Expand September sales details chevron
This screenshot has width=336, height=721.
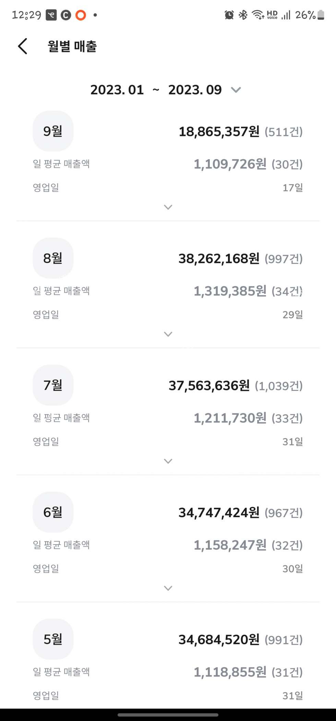click(168, 207)
